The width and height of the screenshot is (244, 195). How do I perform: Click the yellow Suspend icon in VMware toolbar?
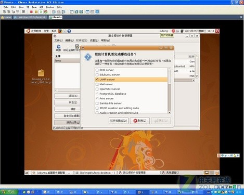coord(36,12)
